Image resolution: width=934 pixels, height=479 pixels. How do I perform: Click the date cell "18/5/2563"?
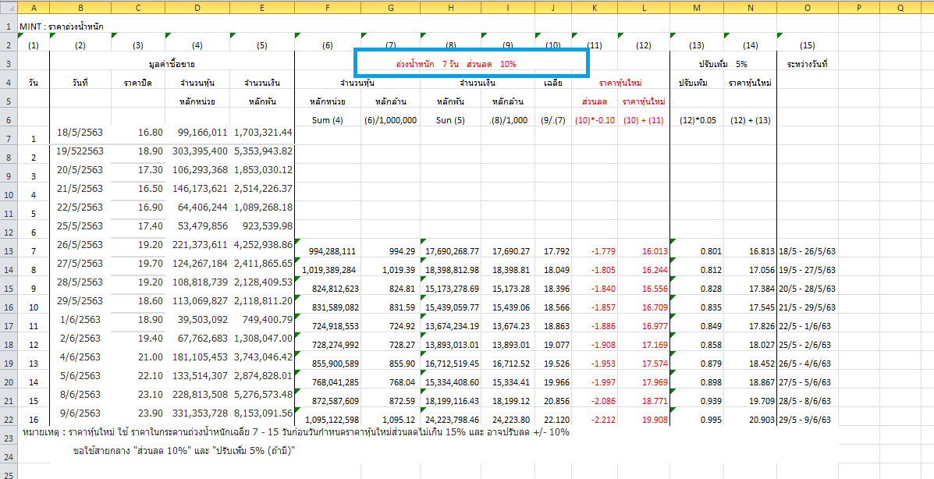click(80, 133)
